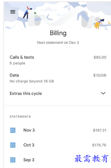Open the Extras this cycle section
Screen dimensions: 111x168
pyautogui.click(x=58, y=94)
